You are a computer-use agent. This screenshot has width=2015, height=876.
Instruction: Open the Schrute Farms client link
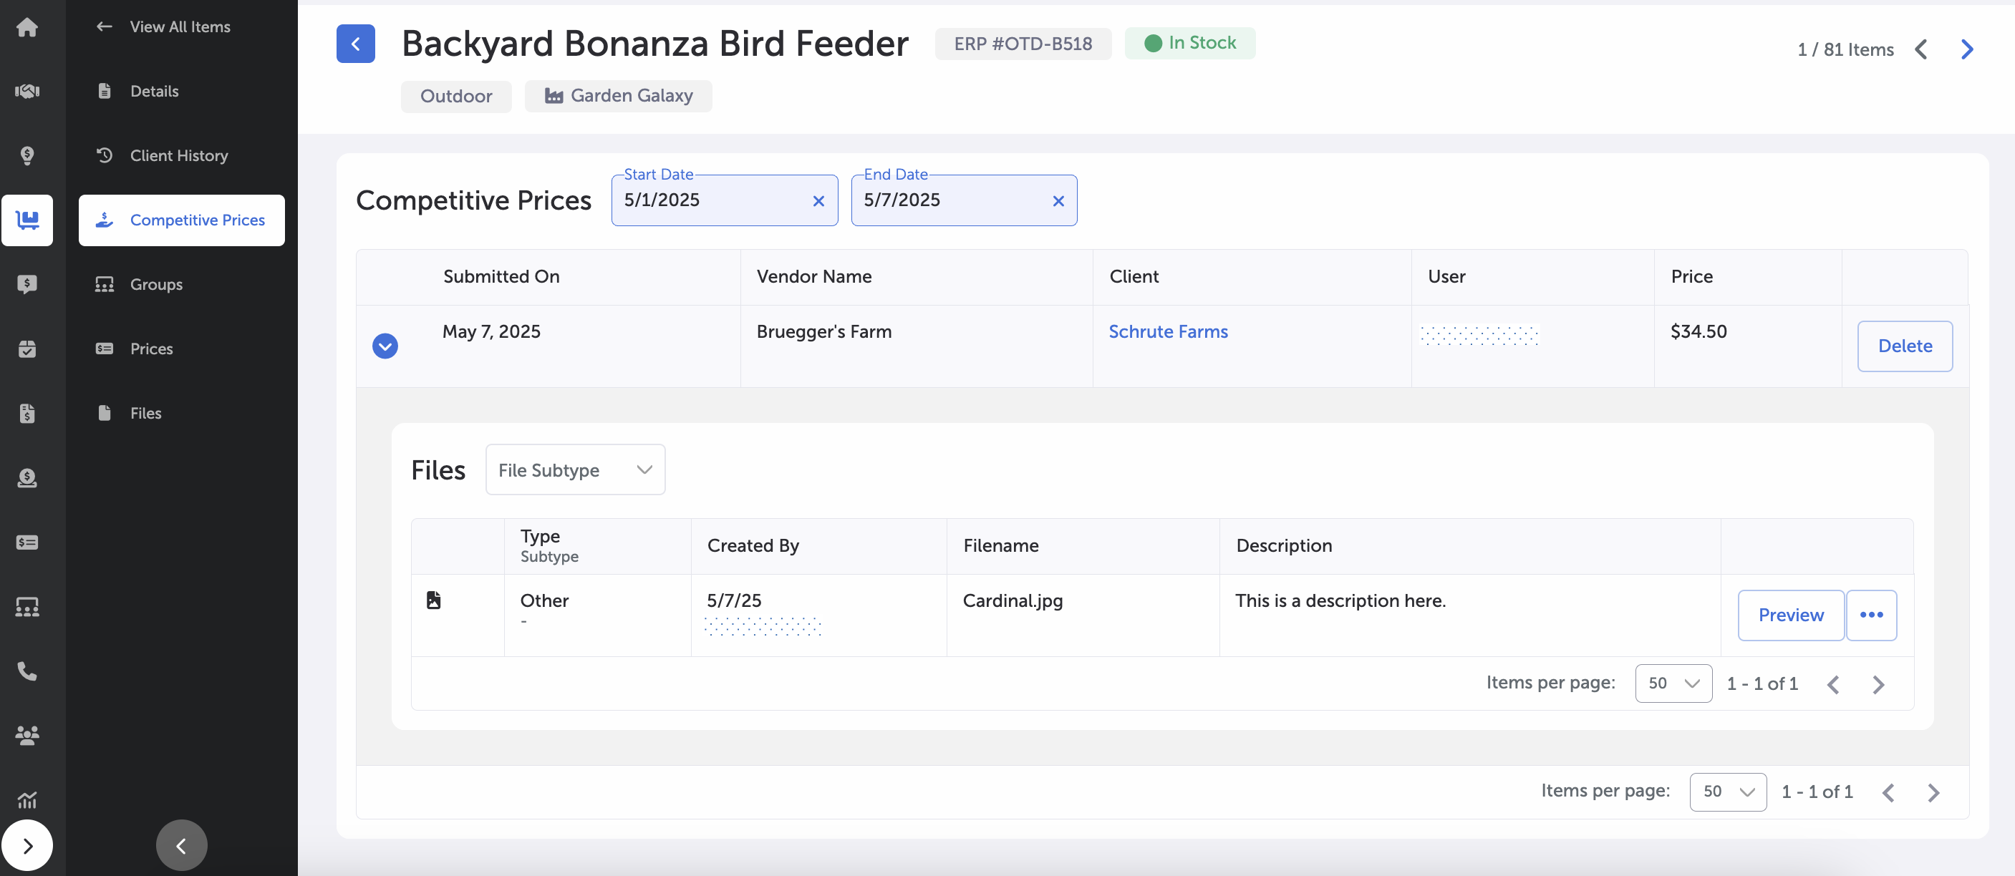tap(1168, 331)
